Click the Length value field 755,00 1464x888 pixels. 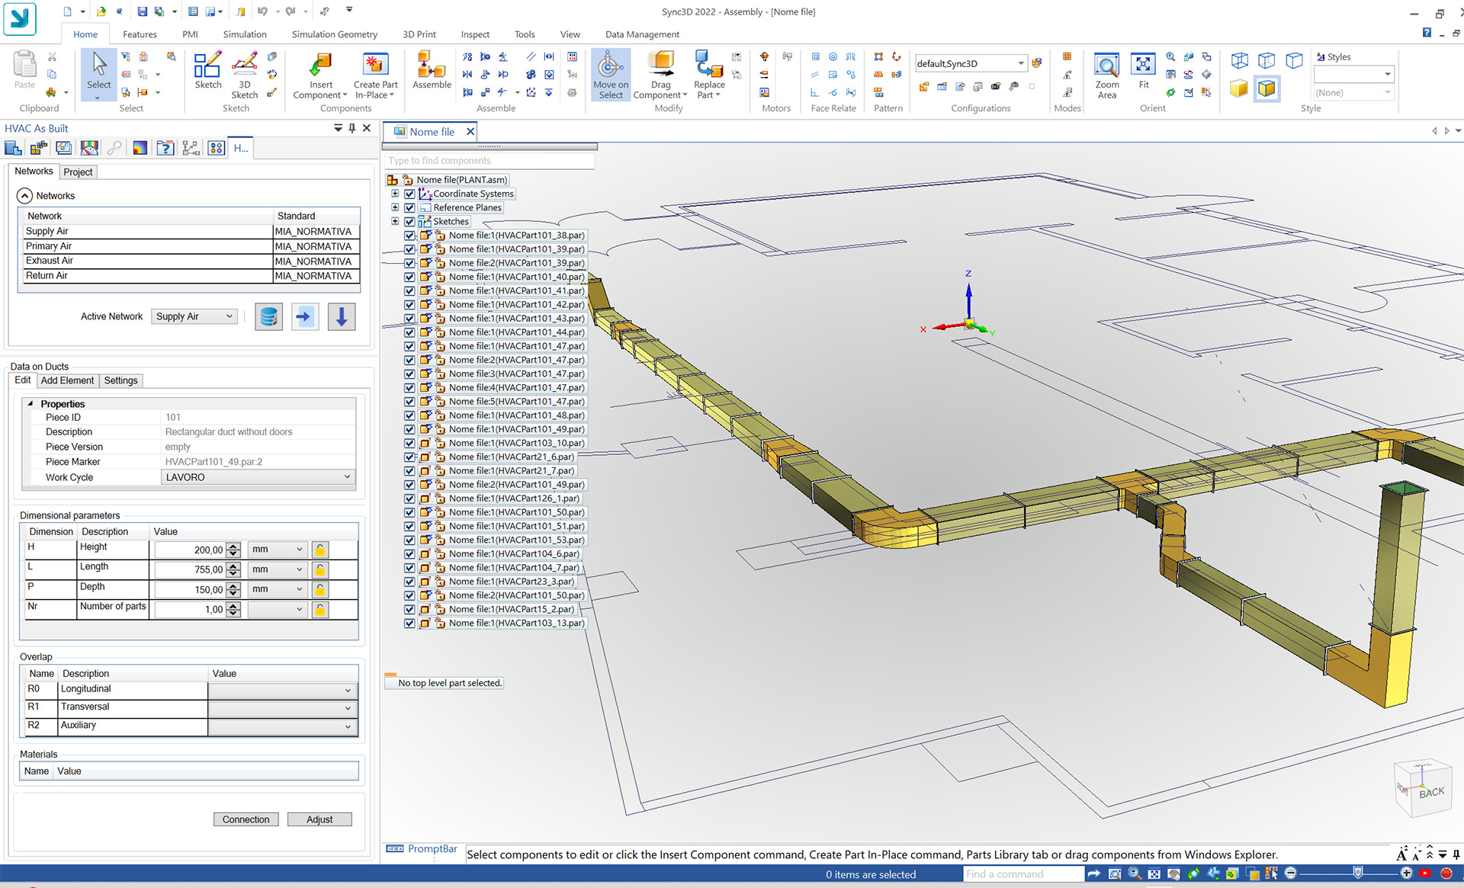pyautogui.click(x=190, y=569)
